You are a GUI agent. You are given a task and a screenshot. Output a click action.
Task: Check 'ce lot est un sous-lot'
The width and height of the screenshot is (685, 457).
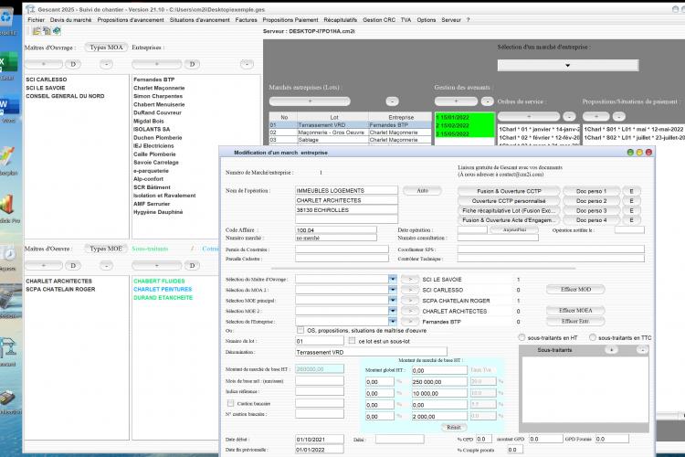click(x=353, y=341)
